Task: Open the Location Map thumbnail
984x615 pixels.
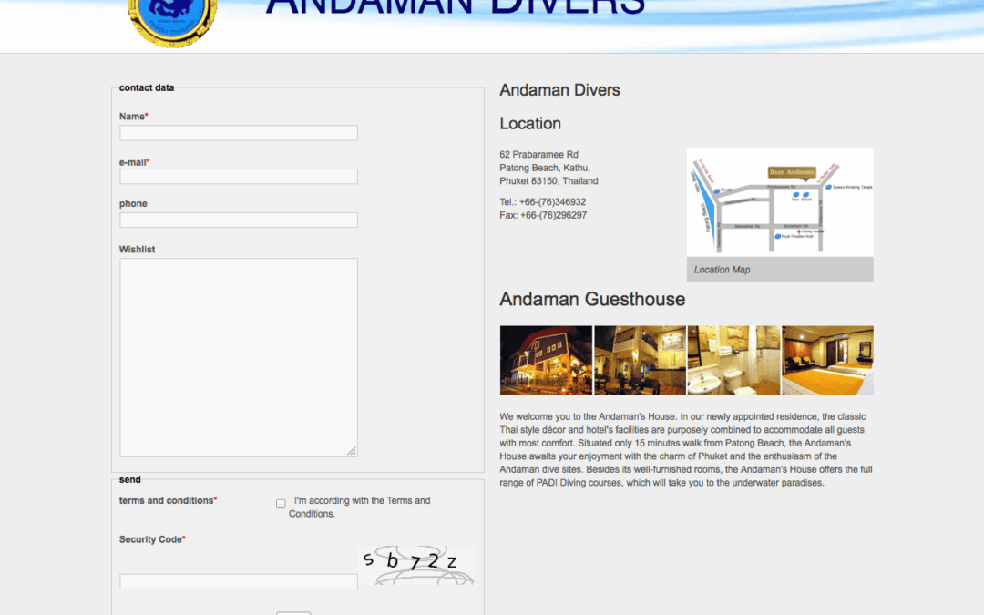Action: (780, 202)
